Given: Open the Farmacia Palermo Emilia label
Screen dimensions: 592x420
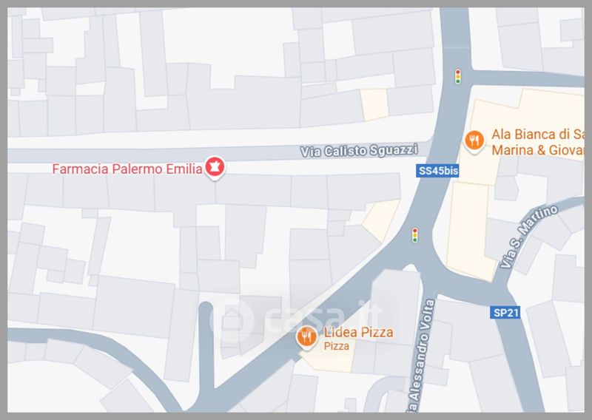Looking at the screenshot, I should point(127,169).
